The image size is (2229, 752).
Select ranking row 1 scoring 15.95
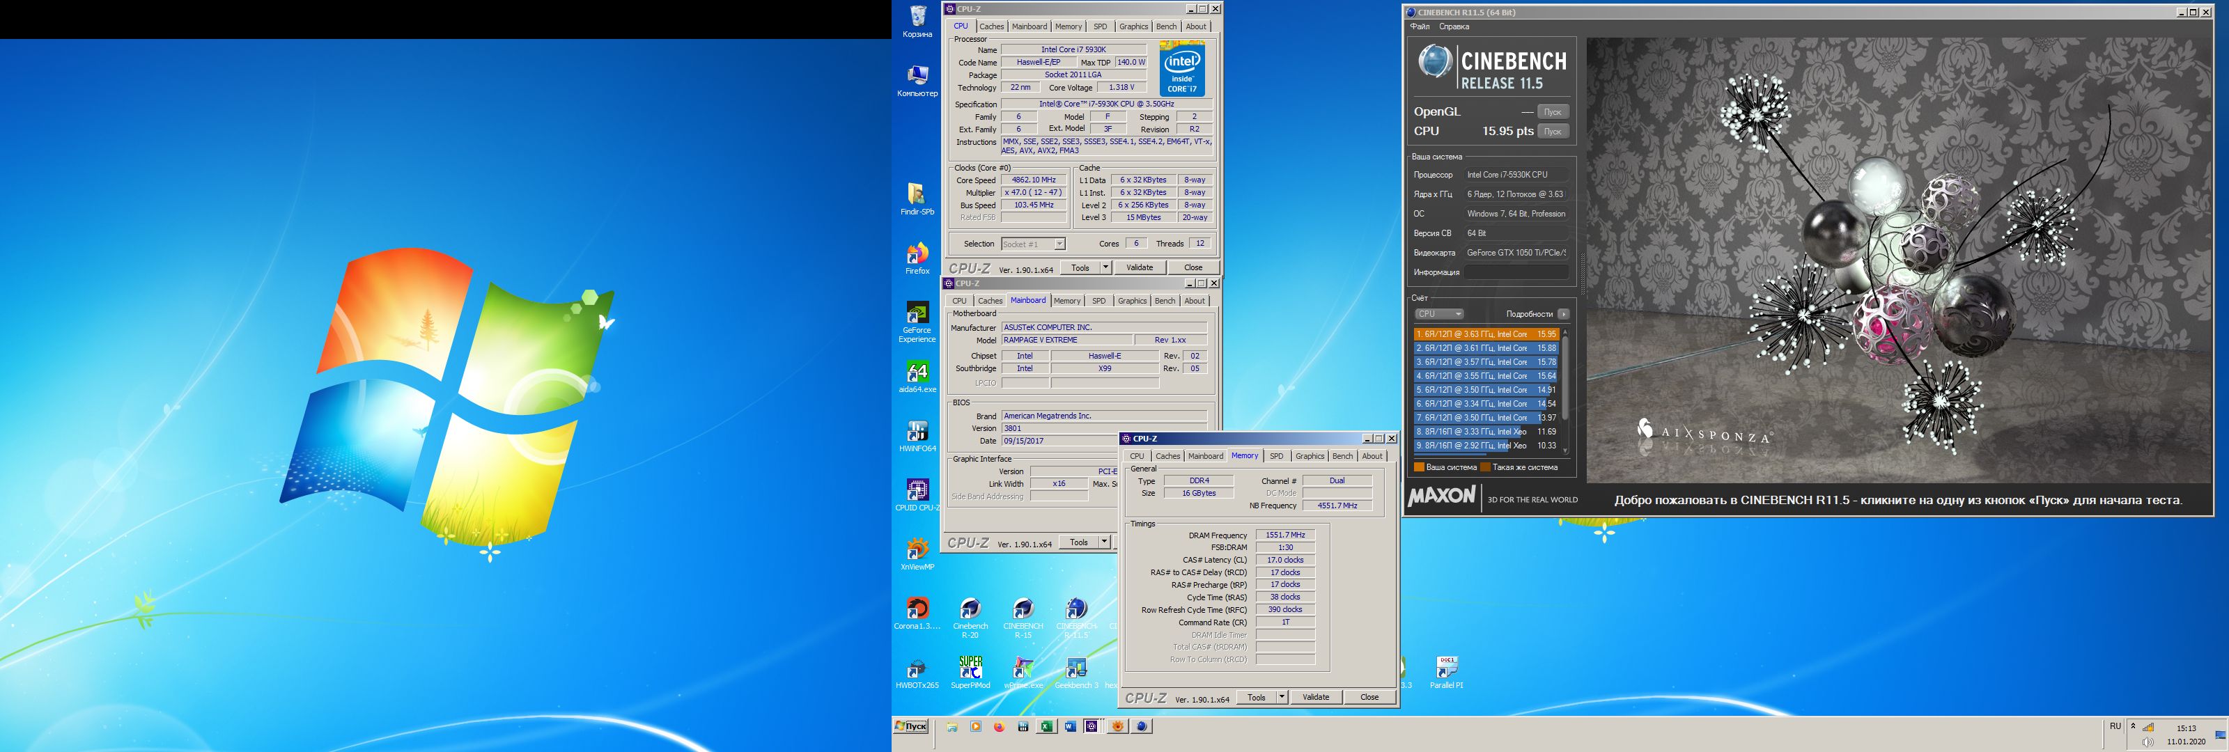[x=1486, y=334]
